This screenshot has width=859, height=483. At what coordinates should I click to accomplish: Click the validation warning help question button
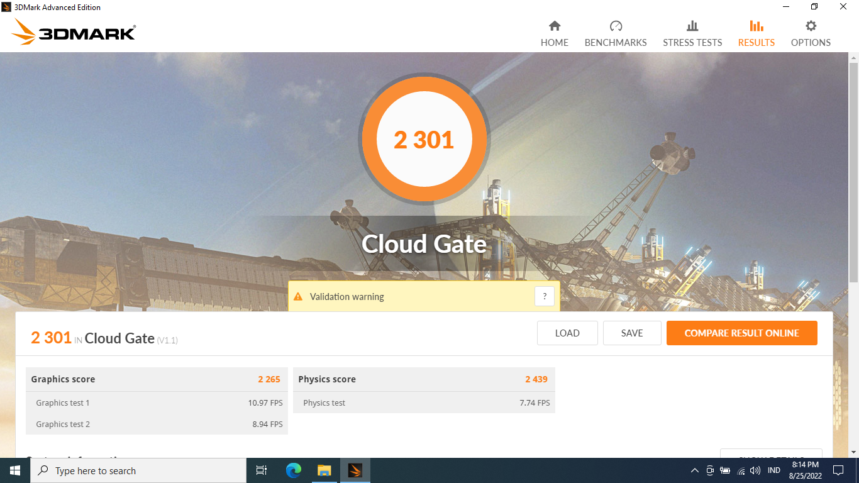(x=545, y=296)
